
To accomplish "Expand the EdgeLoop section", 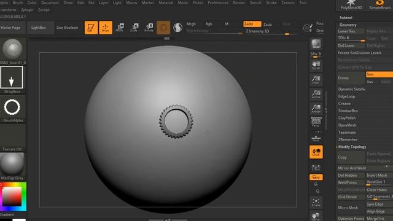I will (x=346, y=96).
